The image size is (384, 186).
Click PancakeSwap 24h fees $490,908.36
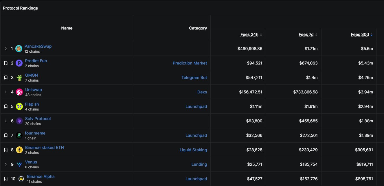pyautogui.click(x=250, y=49)
